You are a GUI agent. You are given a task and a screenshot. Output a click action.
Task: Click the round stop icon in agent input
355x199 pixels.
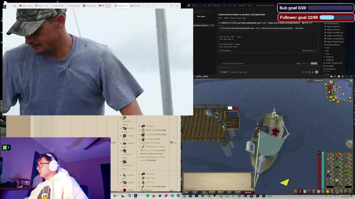coord(317,72)
